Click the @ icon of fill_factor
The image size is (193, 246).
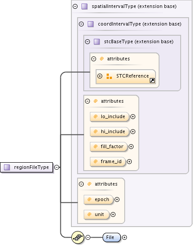(x=96, y=146)
